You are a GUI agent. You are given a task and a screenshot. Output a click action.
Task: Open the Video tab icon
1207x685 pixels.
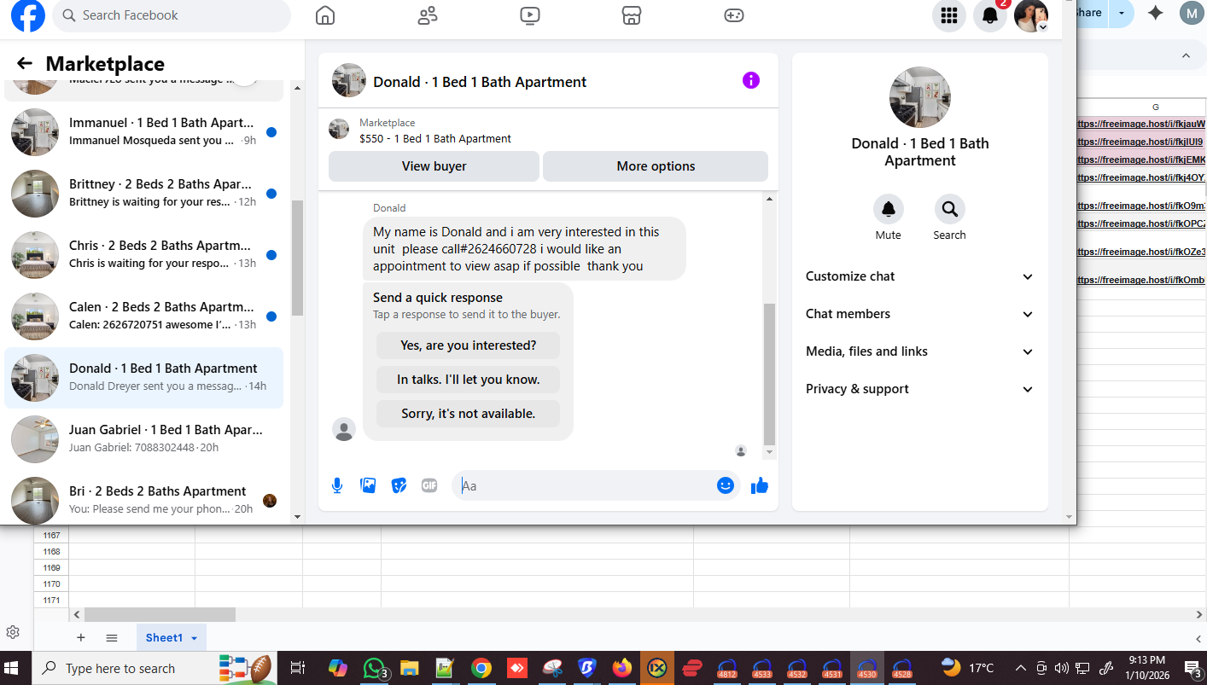529,15
